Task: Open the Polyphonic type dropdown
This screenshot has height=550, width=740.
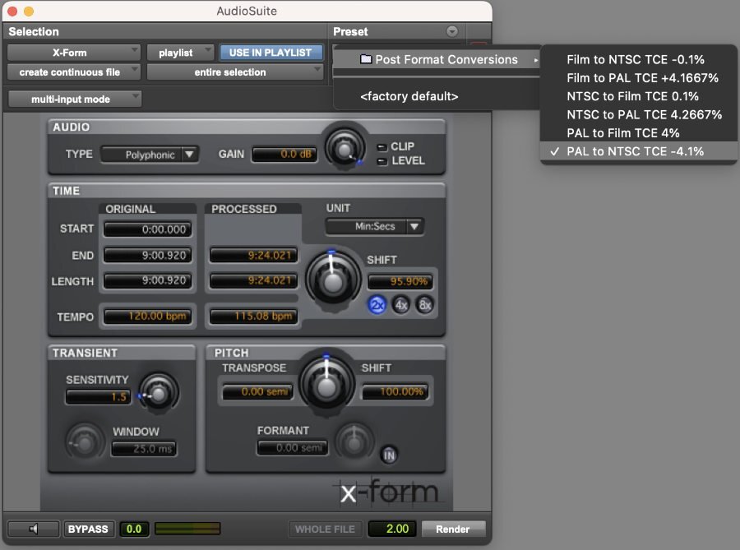Action: tap(150, 155)
